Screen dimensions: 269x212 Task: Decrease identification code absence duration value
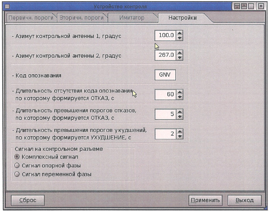(x=180, y=97)
